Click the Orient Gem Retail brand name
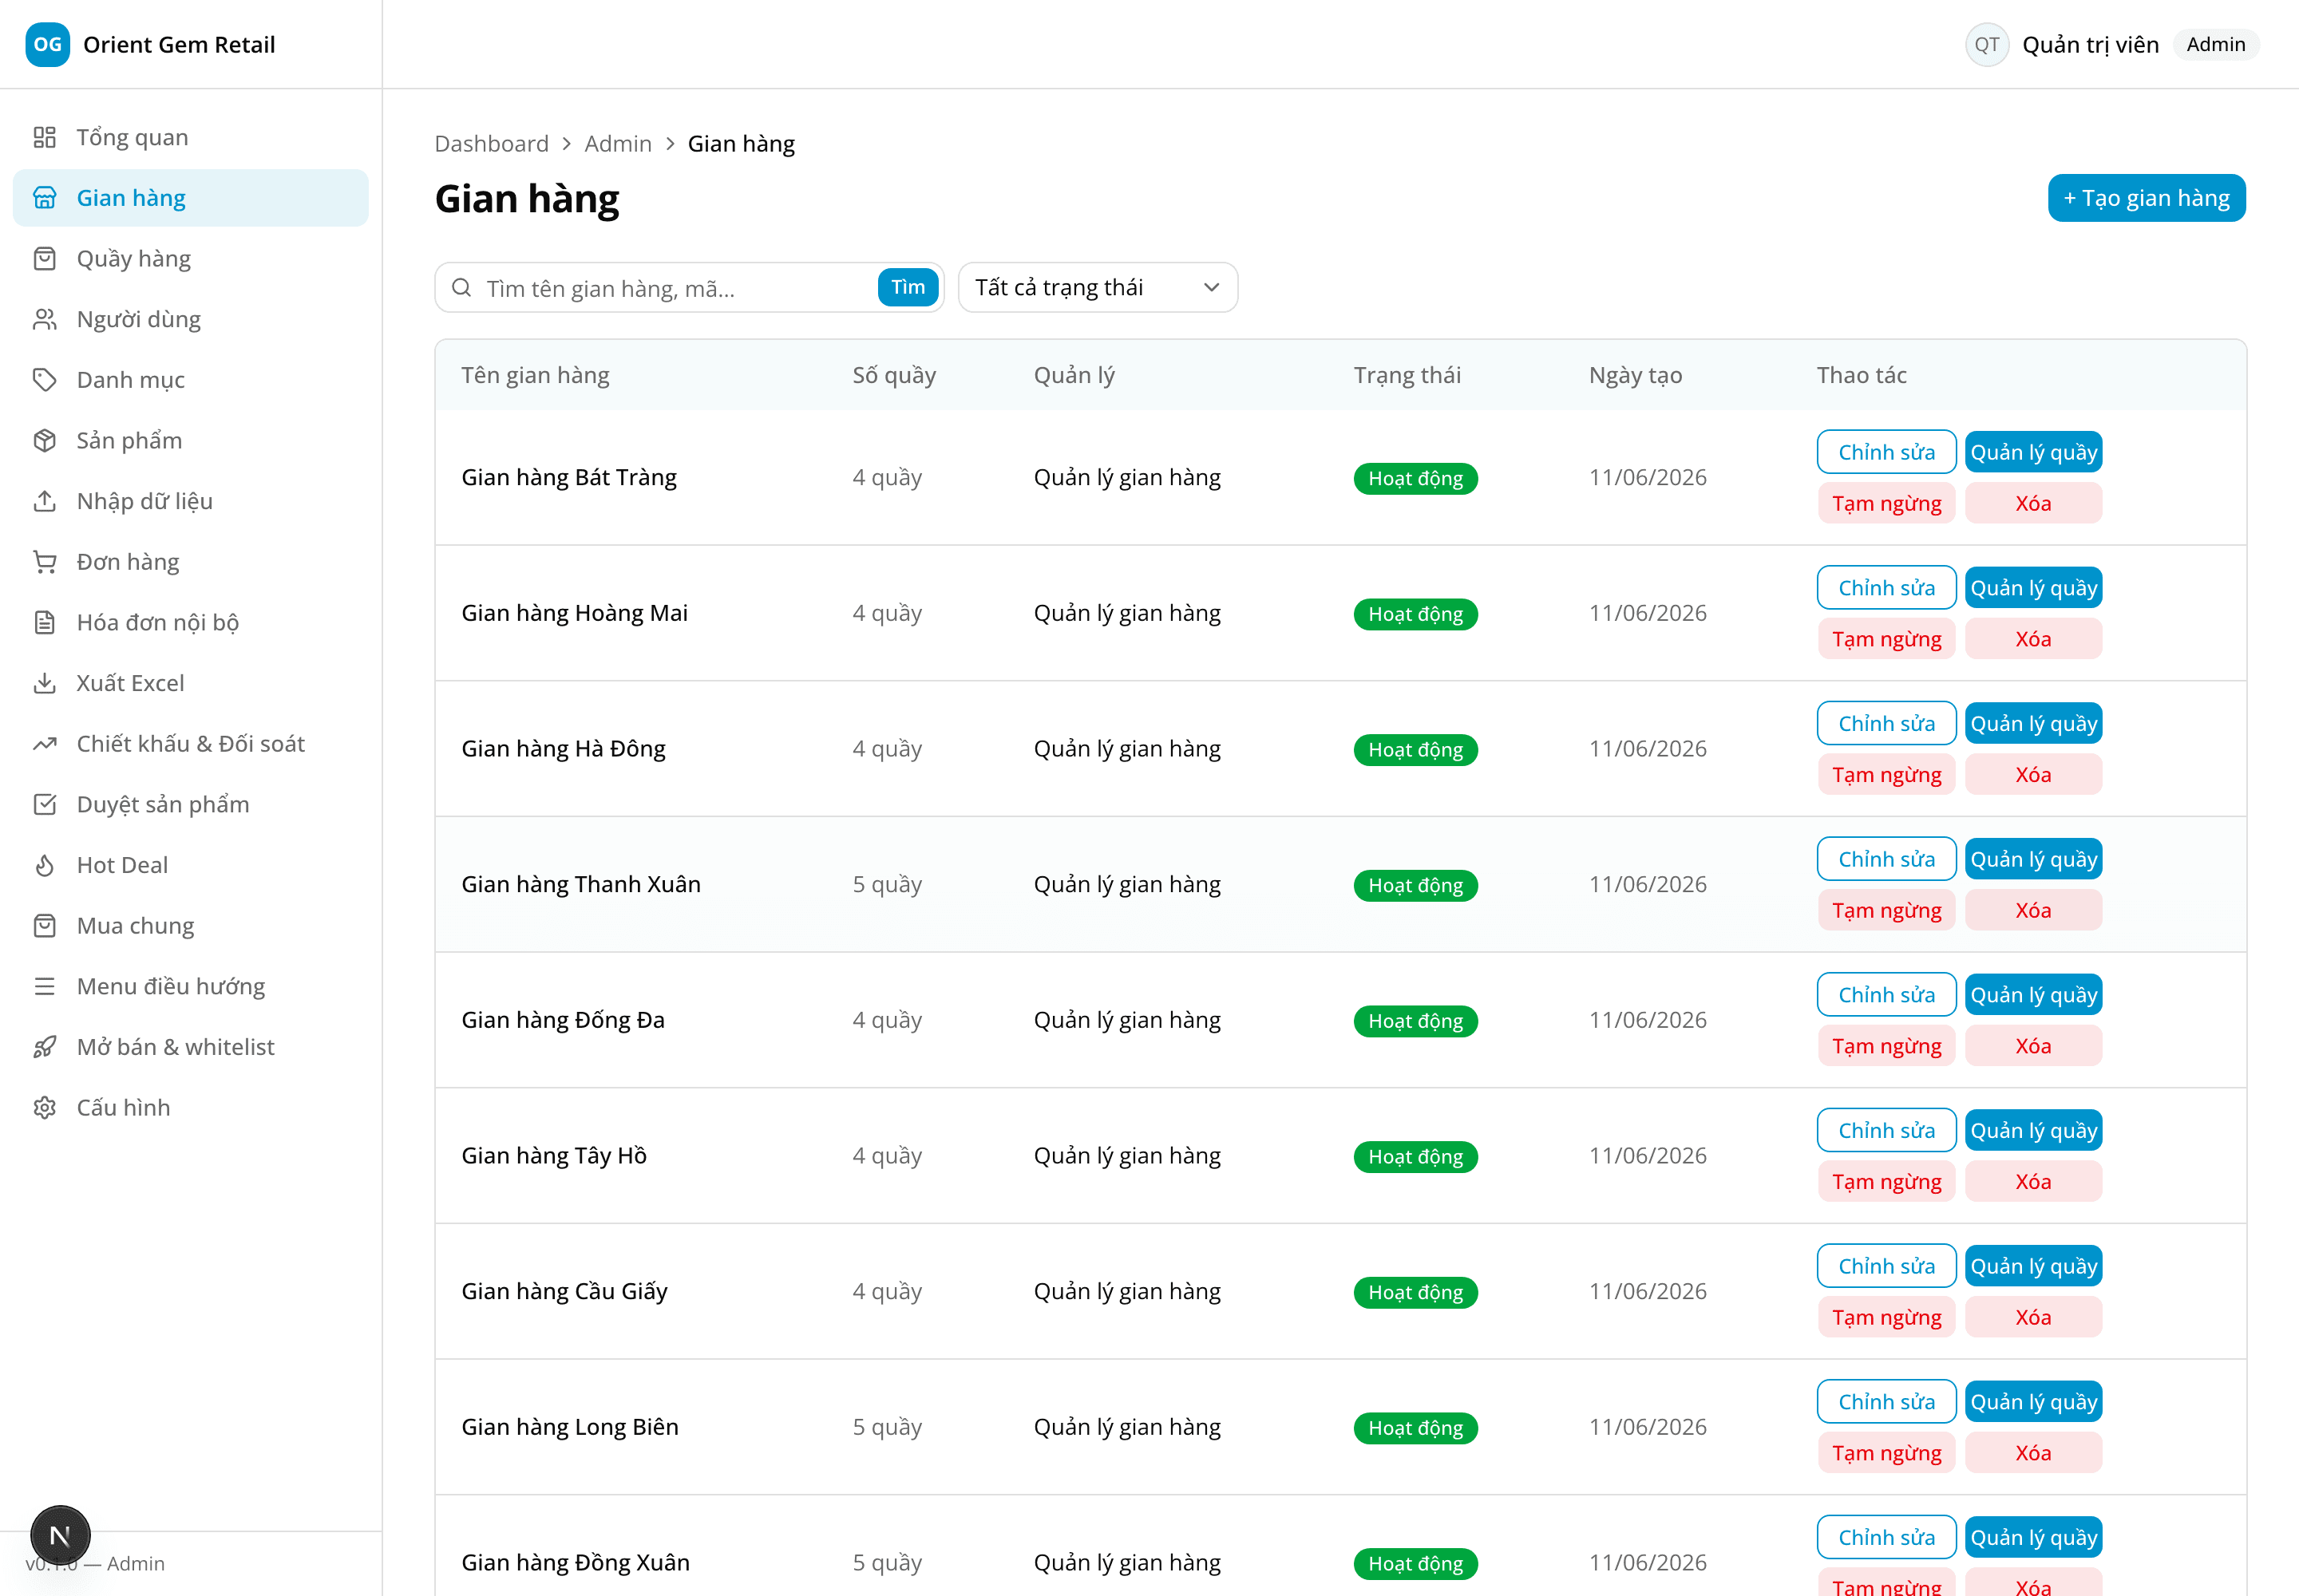Viewport: 2299px width, 1596px height. (x=179, y=45)
